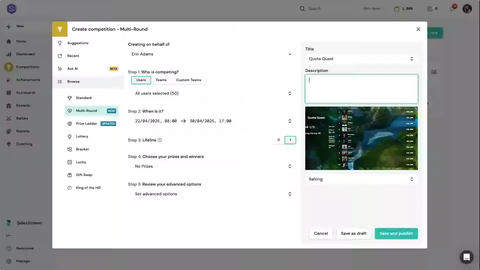Open Manage gear icon in sidebar
The width and height of the screenshot is (480, 270).
tap(9, 261)
